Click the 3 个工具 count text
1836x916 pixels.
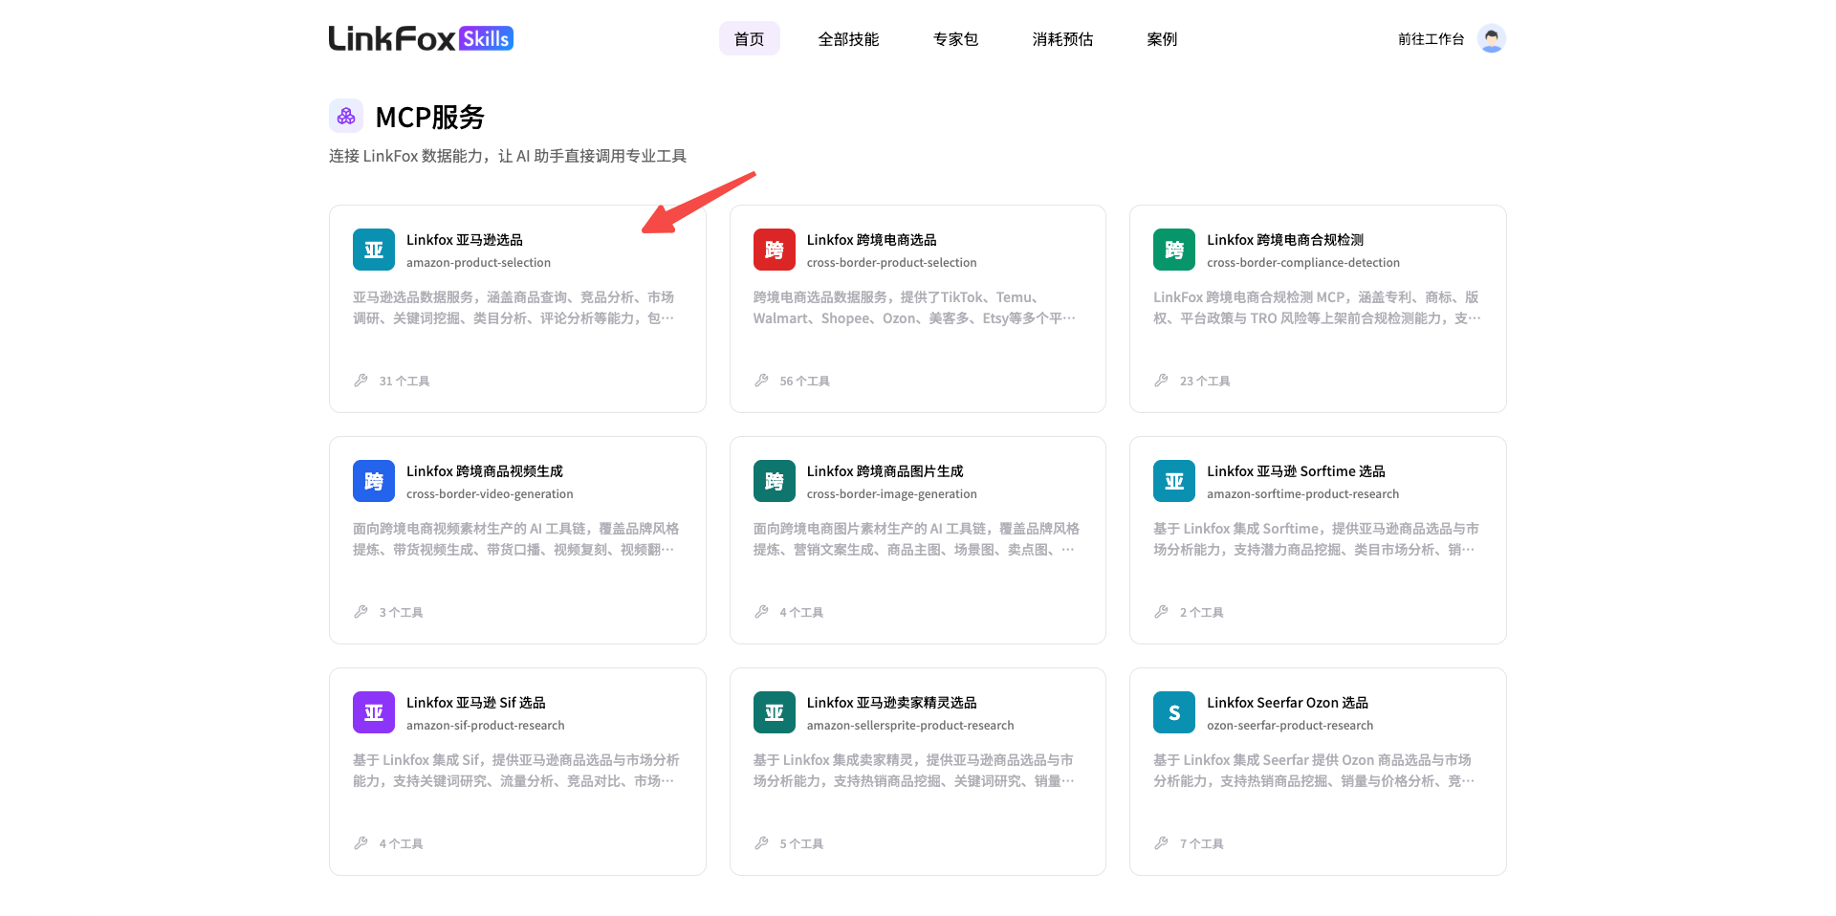pos(402,612)
